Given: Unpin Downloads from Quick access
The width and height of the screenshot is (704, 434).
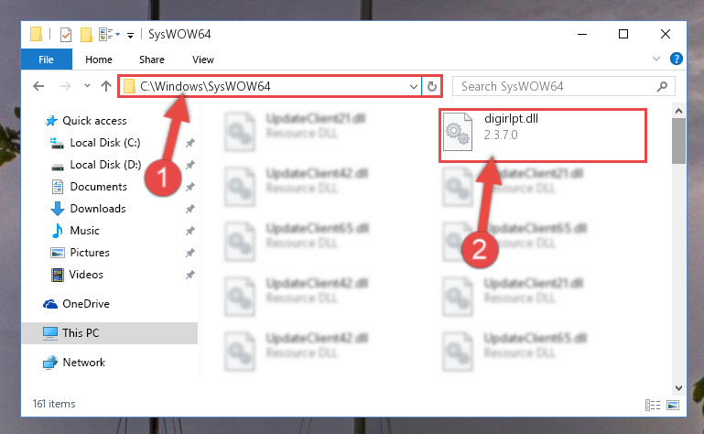Looking at the screenshot, I should [x=190, y=209].
